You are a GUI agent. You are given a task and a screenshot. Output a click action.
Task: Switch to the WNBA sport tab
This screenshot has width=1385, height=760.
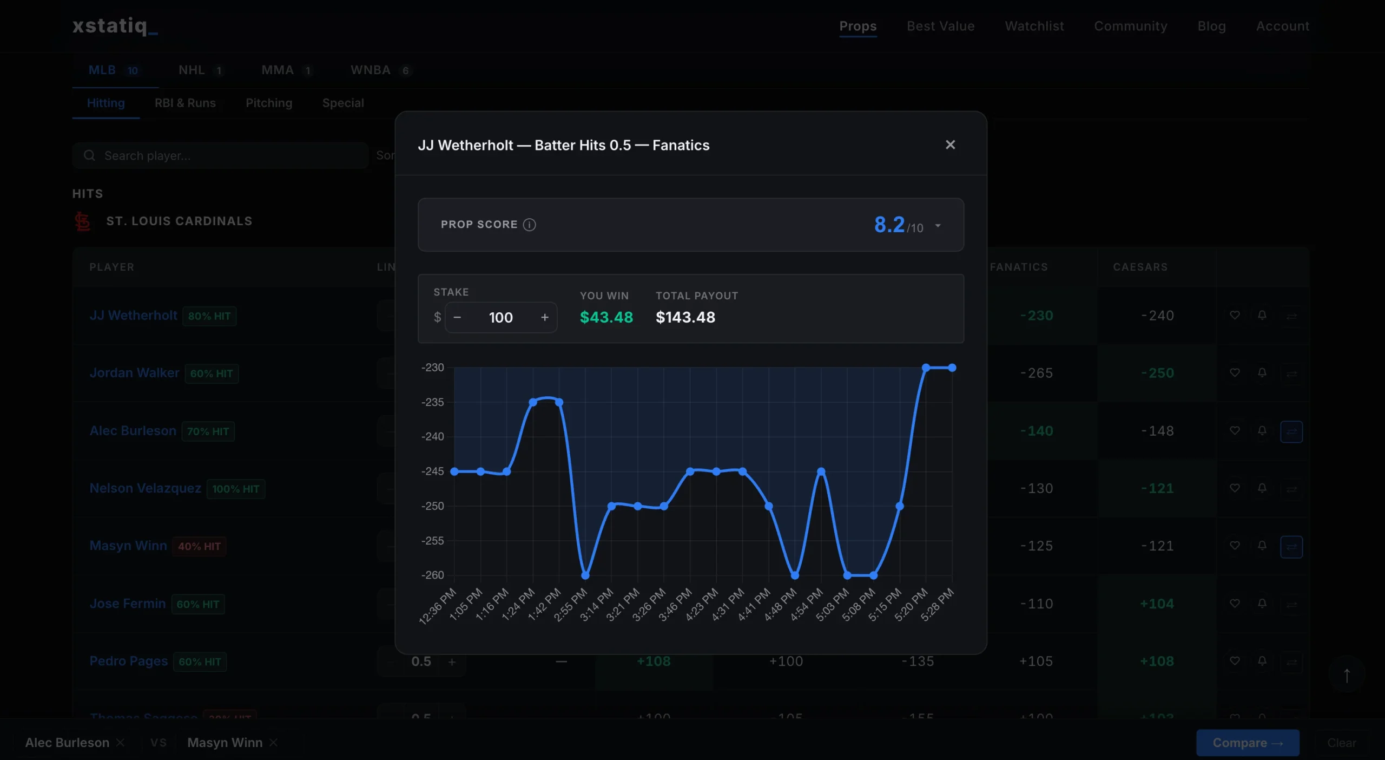pyautogui.click(x=381, y=70)
